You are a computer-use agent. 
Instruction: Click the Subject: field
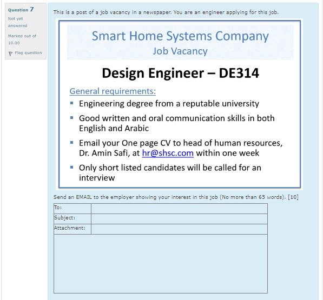click(x=179, y=219)
